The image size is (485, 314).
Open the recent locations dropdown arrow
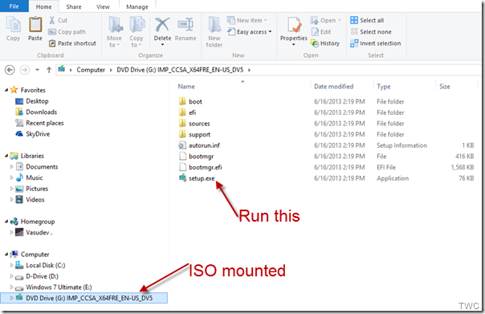(x=37, y=70)
